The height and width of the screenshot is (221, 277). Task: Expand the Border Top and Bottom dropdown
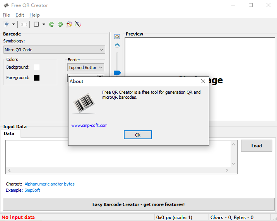pos(85,67)
